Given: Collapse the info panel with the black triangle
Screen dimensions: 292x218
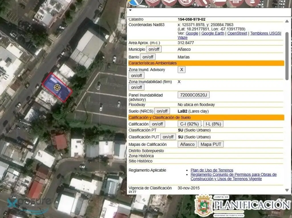Looking at the screenshot, I should [x=130, y=10].
